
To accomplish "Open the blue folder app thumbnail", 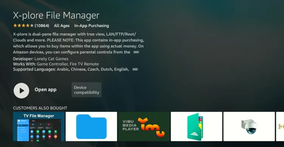I will coord(91,126).
